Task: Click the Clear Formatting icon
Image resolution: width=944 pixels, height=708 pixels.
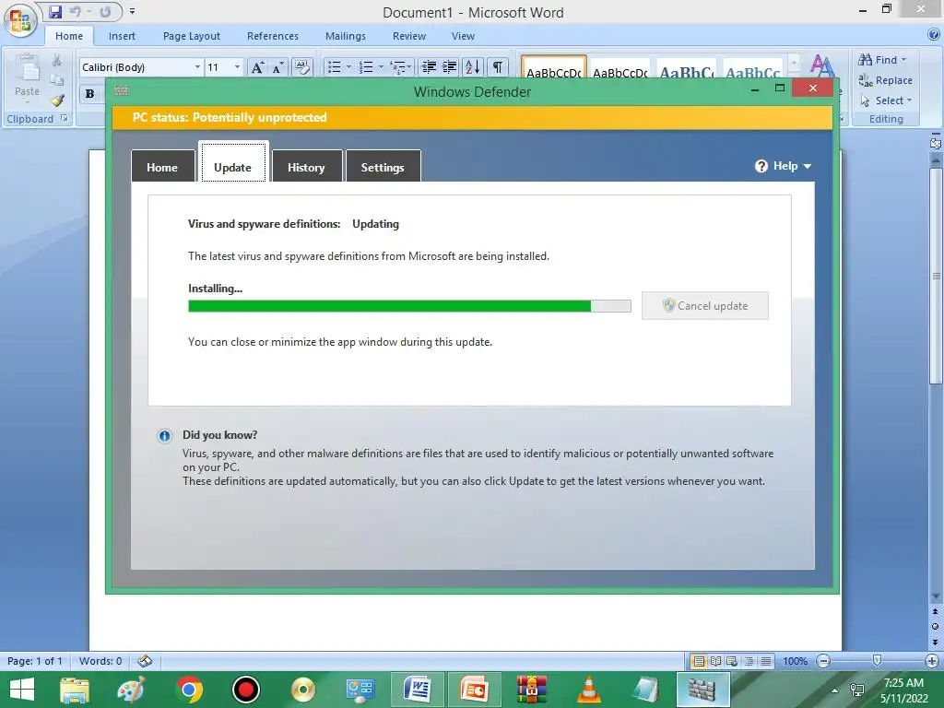Action: 301,66
